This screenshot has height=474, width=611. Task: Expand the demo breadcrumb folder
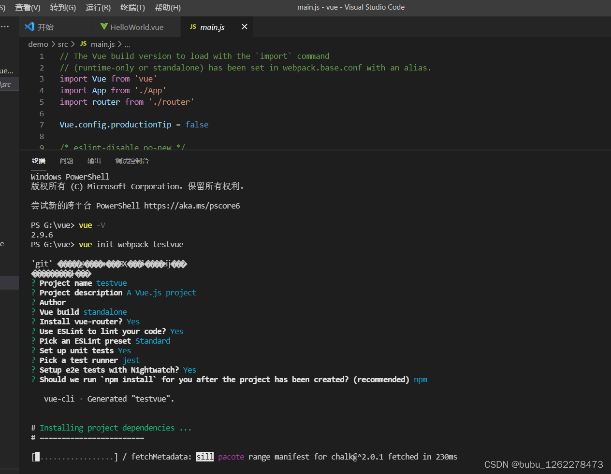point(38,44)
